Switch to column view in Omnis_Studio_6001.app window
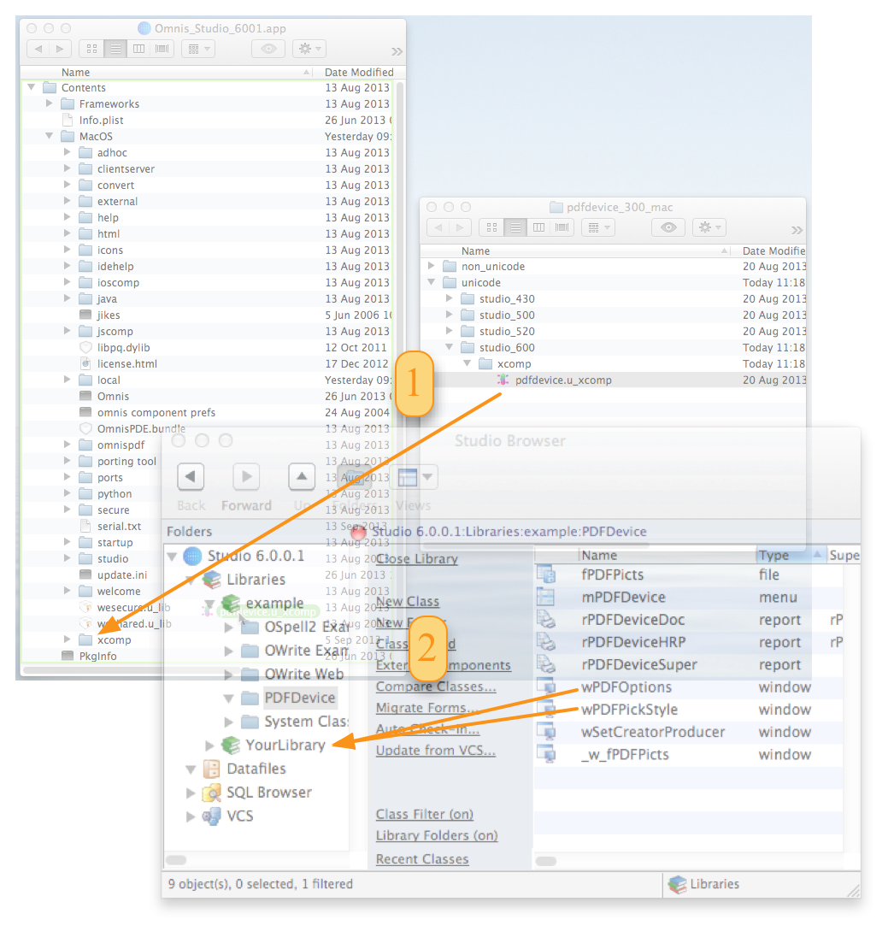This screenshot has height=937, width=894. coord(138,49)
